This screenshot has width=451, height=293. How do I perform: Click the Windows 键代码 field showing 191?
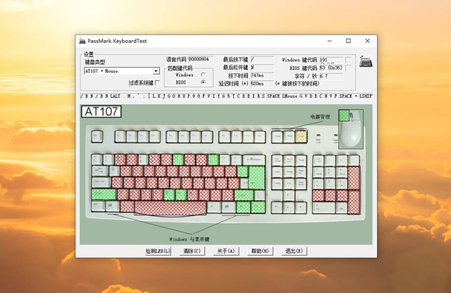[331, 60]
